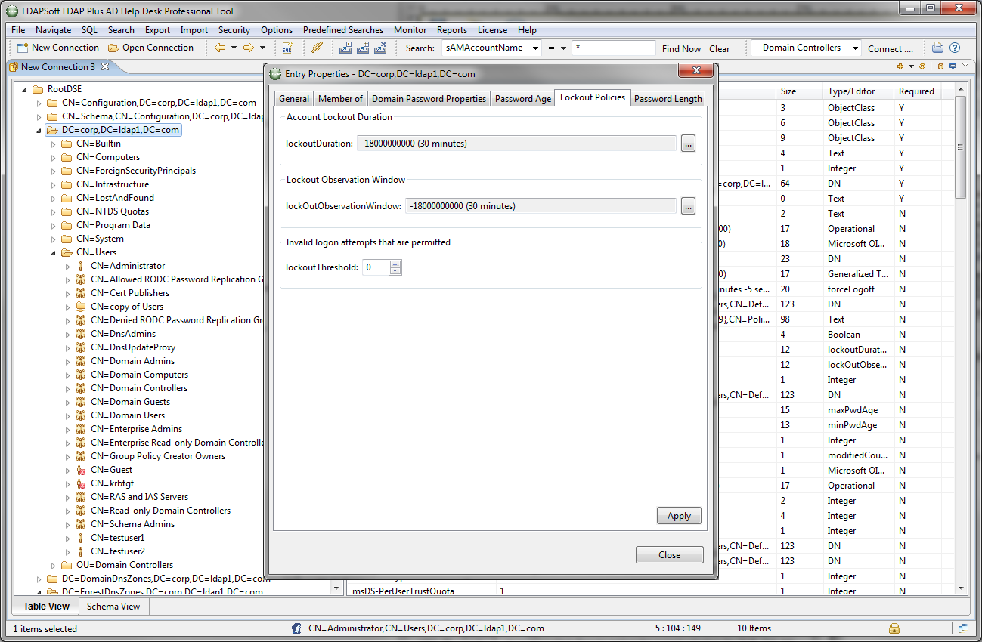
Task: Click the chain link icon in toolbar
Action: tap(317, 48)
